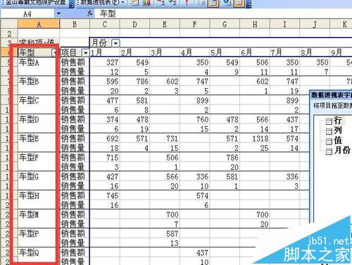Click the 7月 column heading cell
Image resolution: width=352 pixels, height=265 pixels.
pos(284,52)
